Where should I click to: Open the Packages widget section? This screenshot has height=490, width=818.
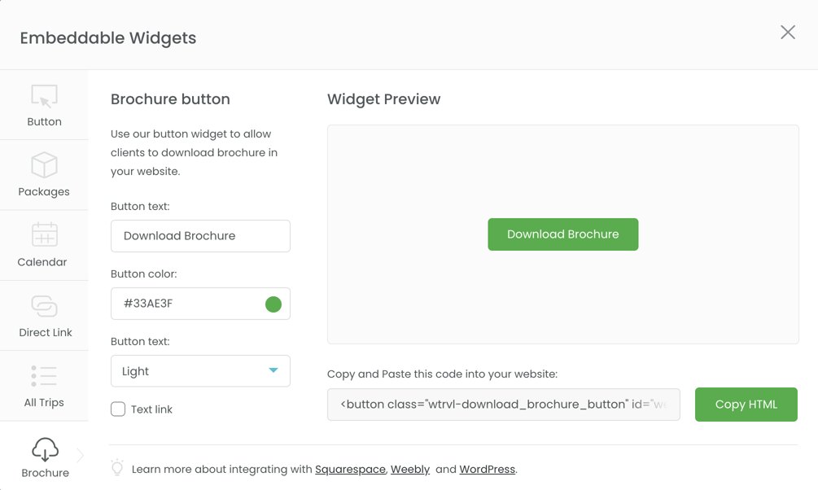point(44,168)
